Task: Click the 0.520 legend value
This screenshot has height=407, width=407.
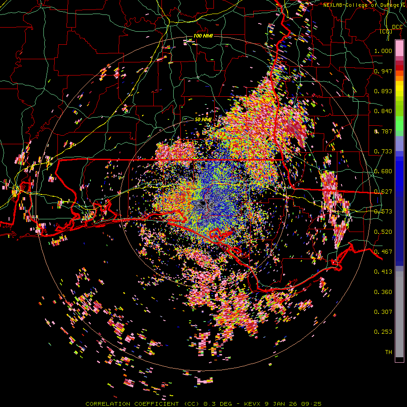Action: tap(383, 232)
